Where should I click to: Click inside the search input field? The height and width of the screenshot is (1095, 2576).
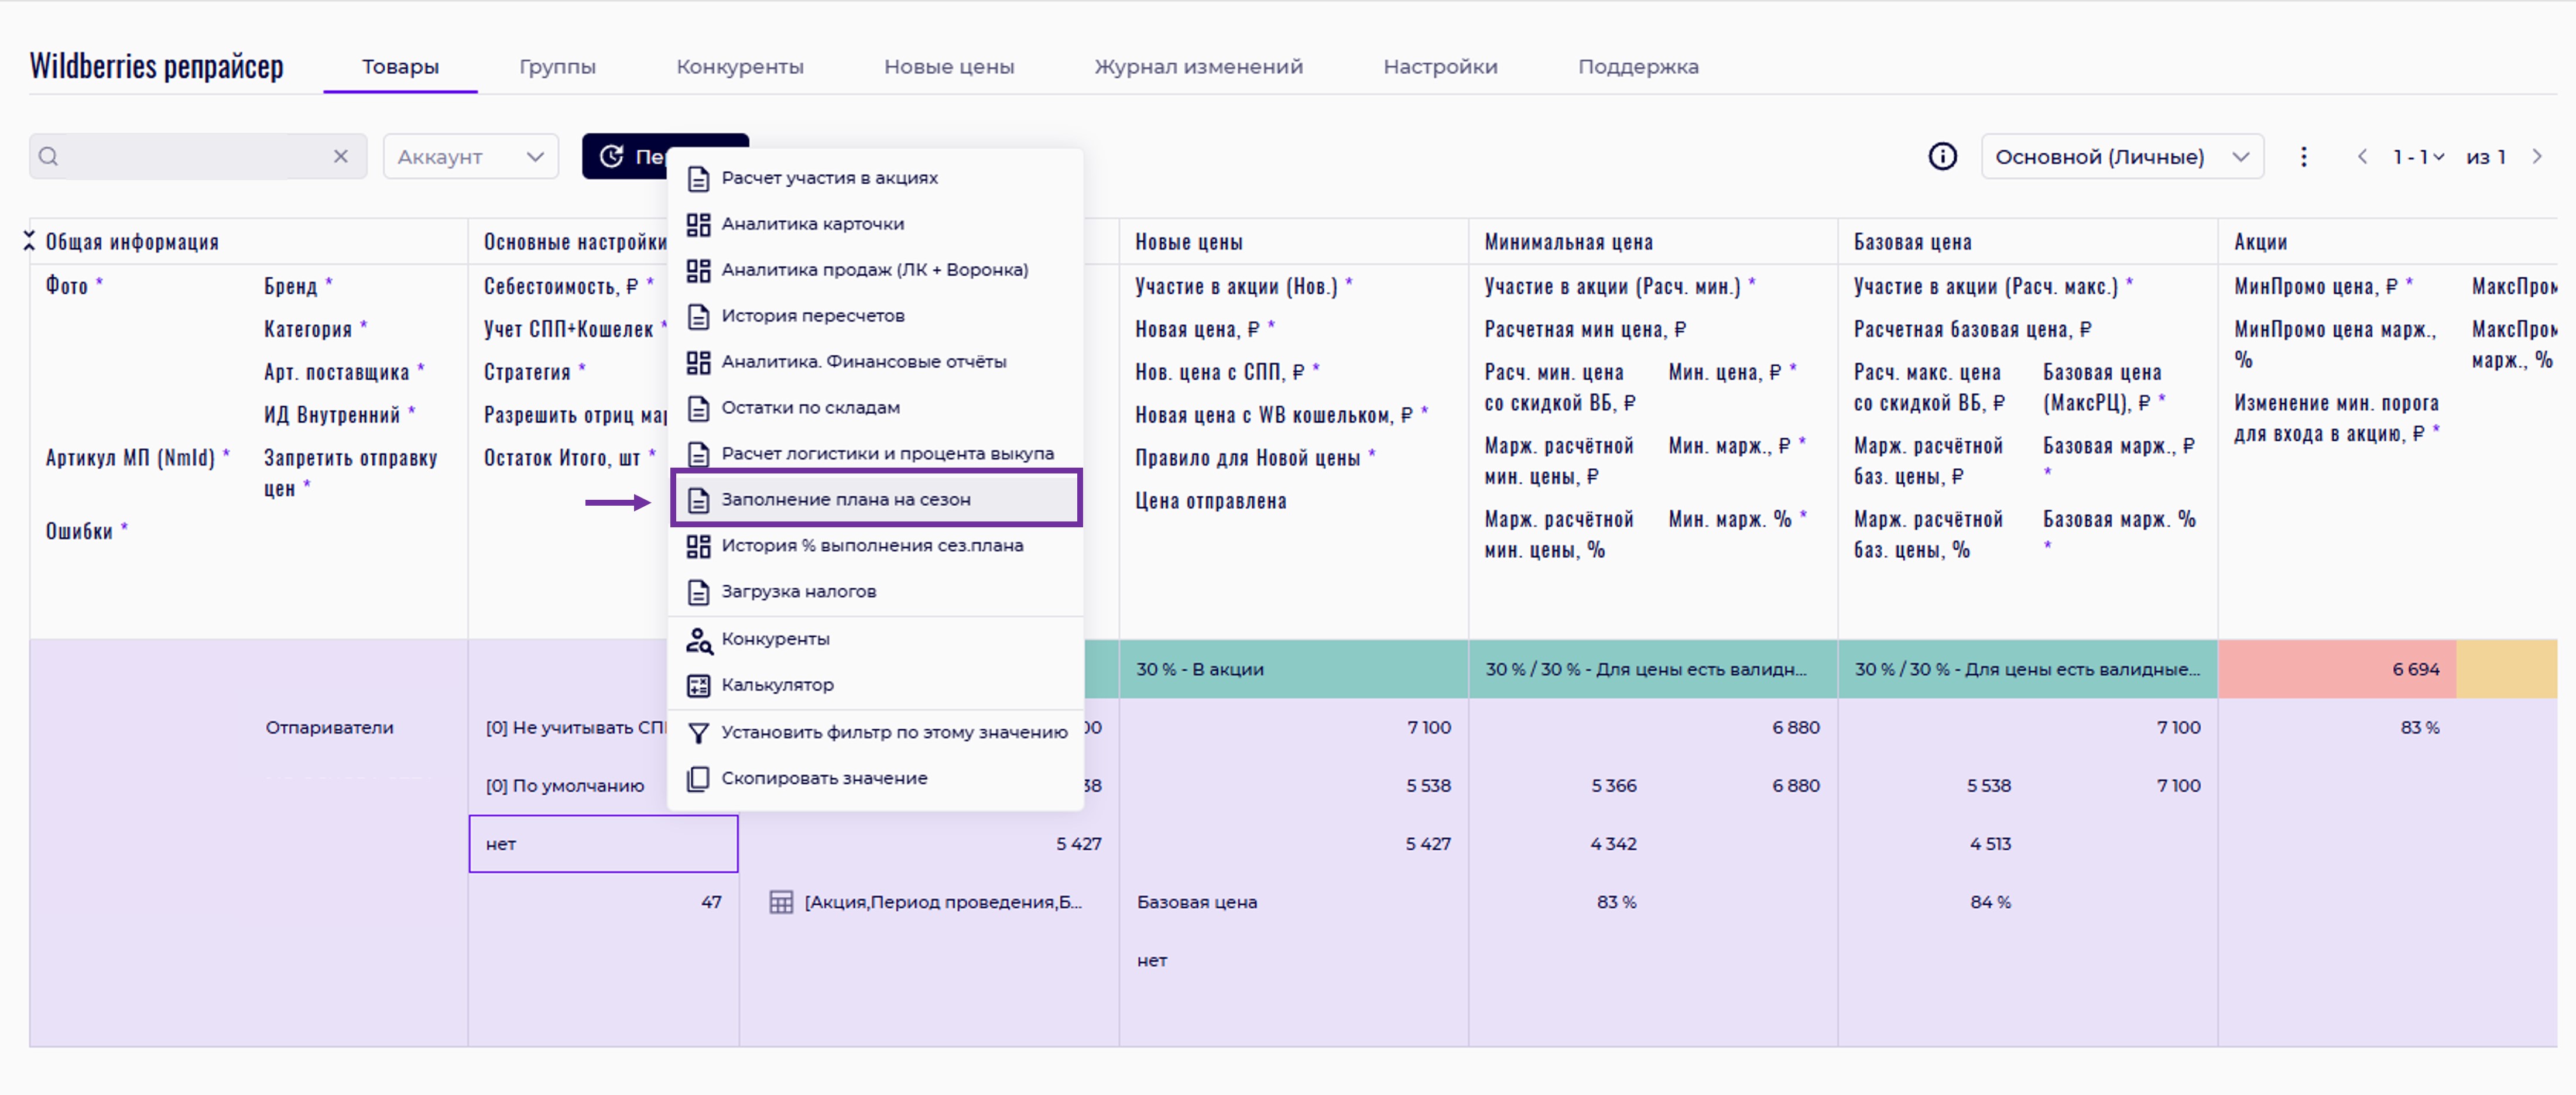pos(190,156)
